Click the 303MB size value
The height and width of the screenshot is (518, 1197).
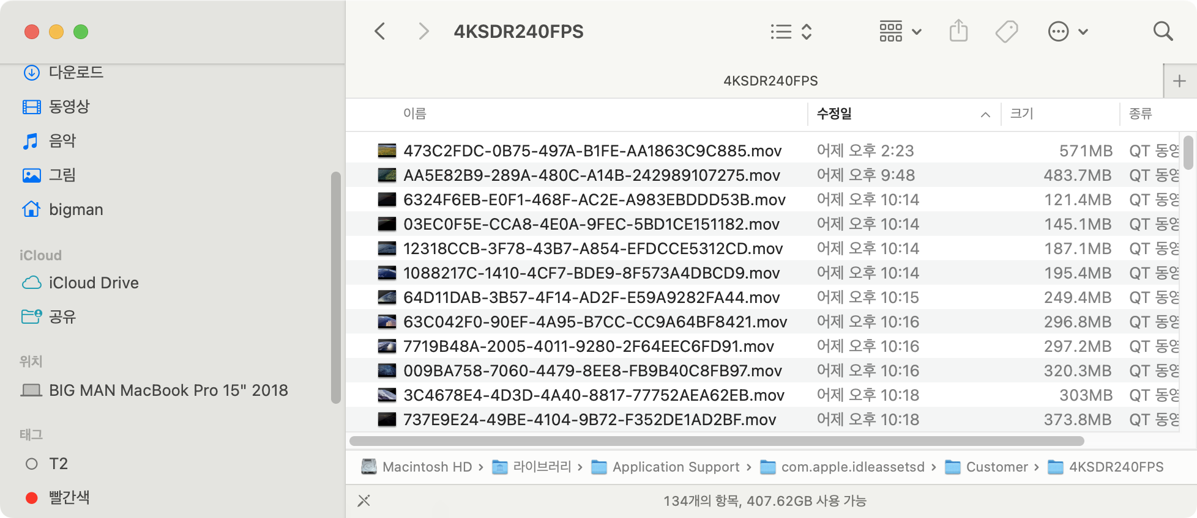point(1086,395)
